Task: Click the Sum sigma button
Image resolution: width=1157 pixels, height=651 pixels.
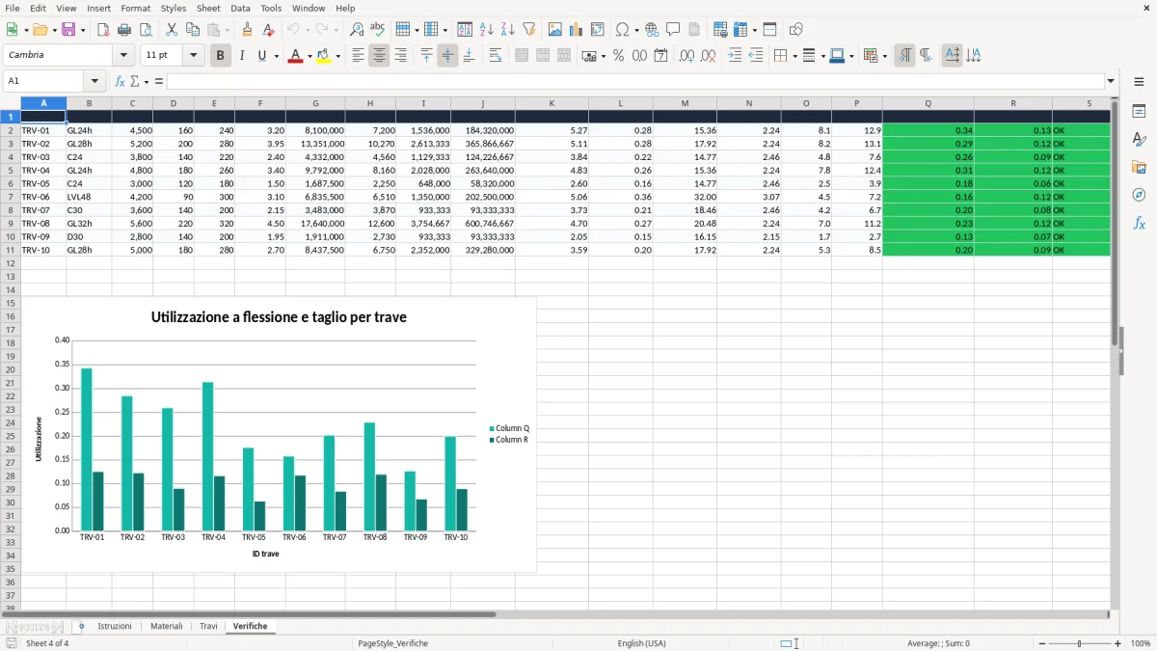Action: [135, 81]
